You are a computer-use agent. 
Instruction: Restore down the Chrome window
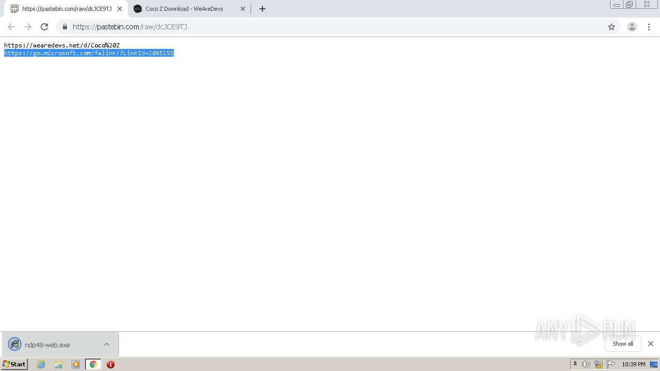[630, 5]
